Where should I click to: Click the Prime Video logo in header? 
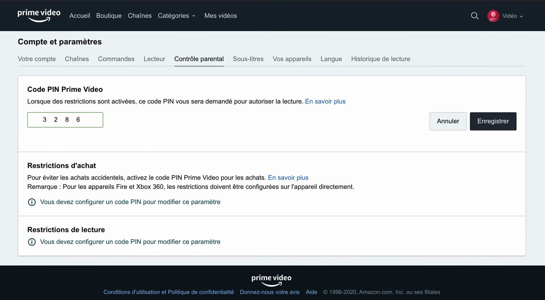click(x=39, y=16)
